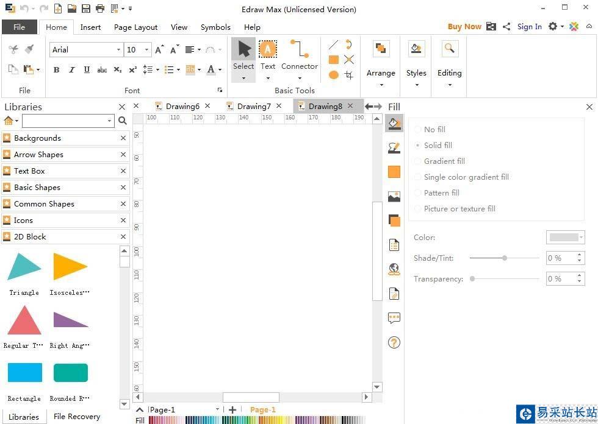Choose the Select pointer tool
Screen dimensions: 598x424
coord(243,60)
